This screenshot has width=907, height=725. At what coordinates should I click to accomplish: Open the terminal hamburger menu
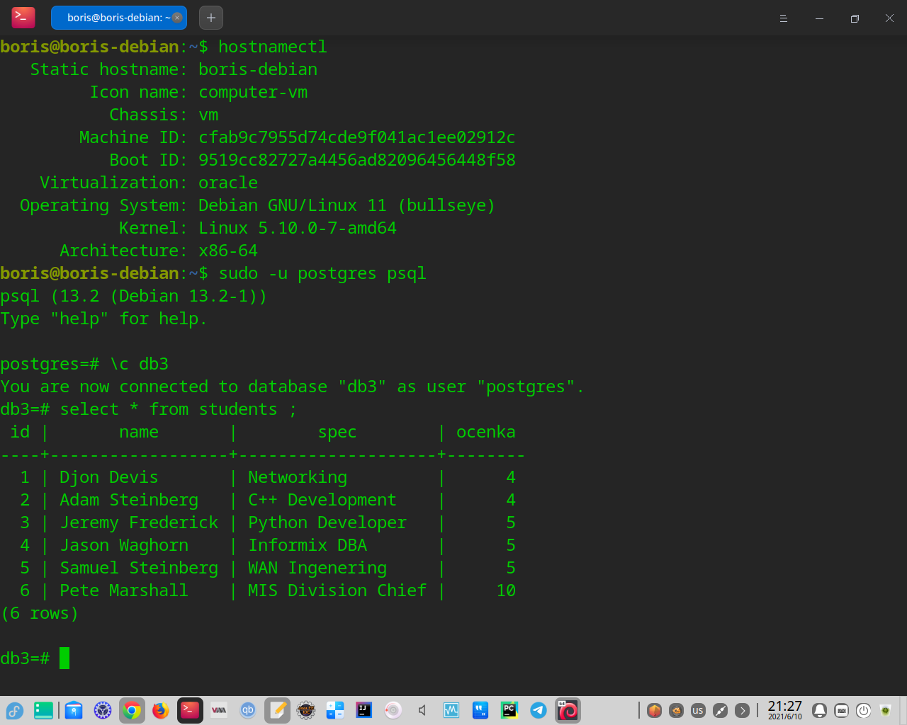[784, 18]
